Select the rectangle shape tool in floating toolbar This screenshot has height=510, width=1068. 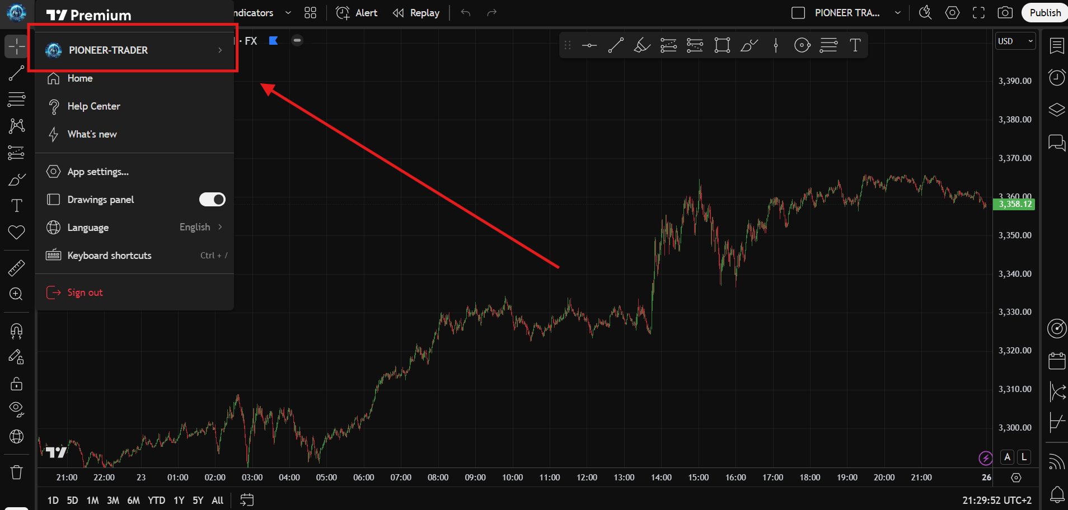(x=722, y=45)
